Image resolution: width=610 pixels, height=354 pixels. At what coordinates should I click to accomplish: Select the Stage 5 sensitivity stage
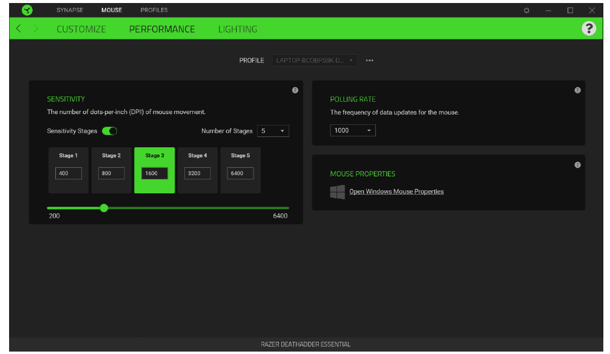click(240, 170)
